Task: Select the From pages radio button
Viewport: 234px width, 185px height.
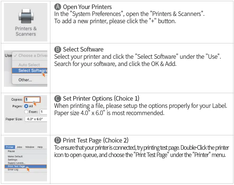Action: tap(26, 112)
